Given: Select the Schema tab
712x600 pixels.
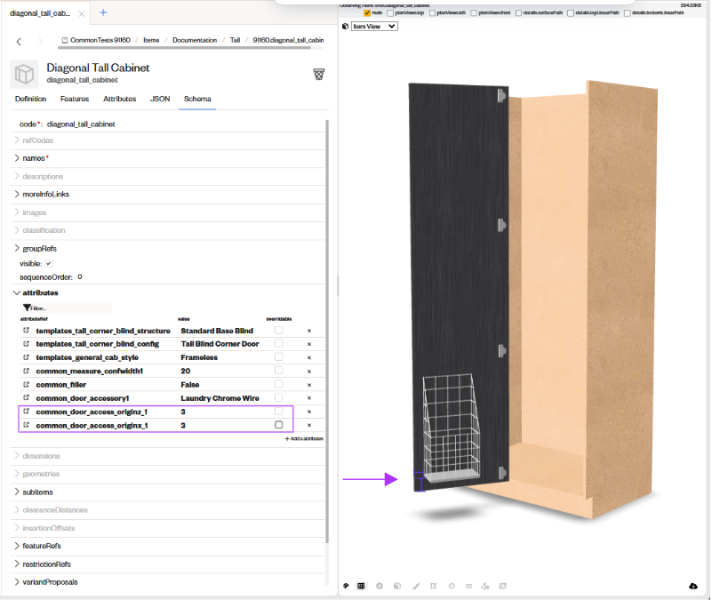Looking at the screenshot, I should 197,99.
